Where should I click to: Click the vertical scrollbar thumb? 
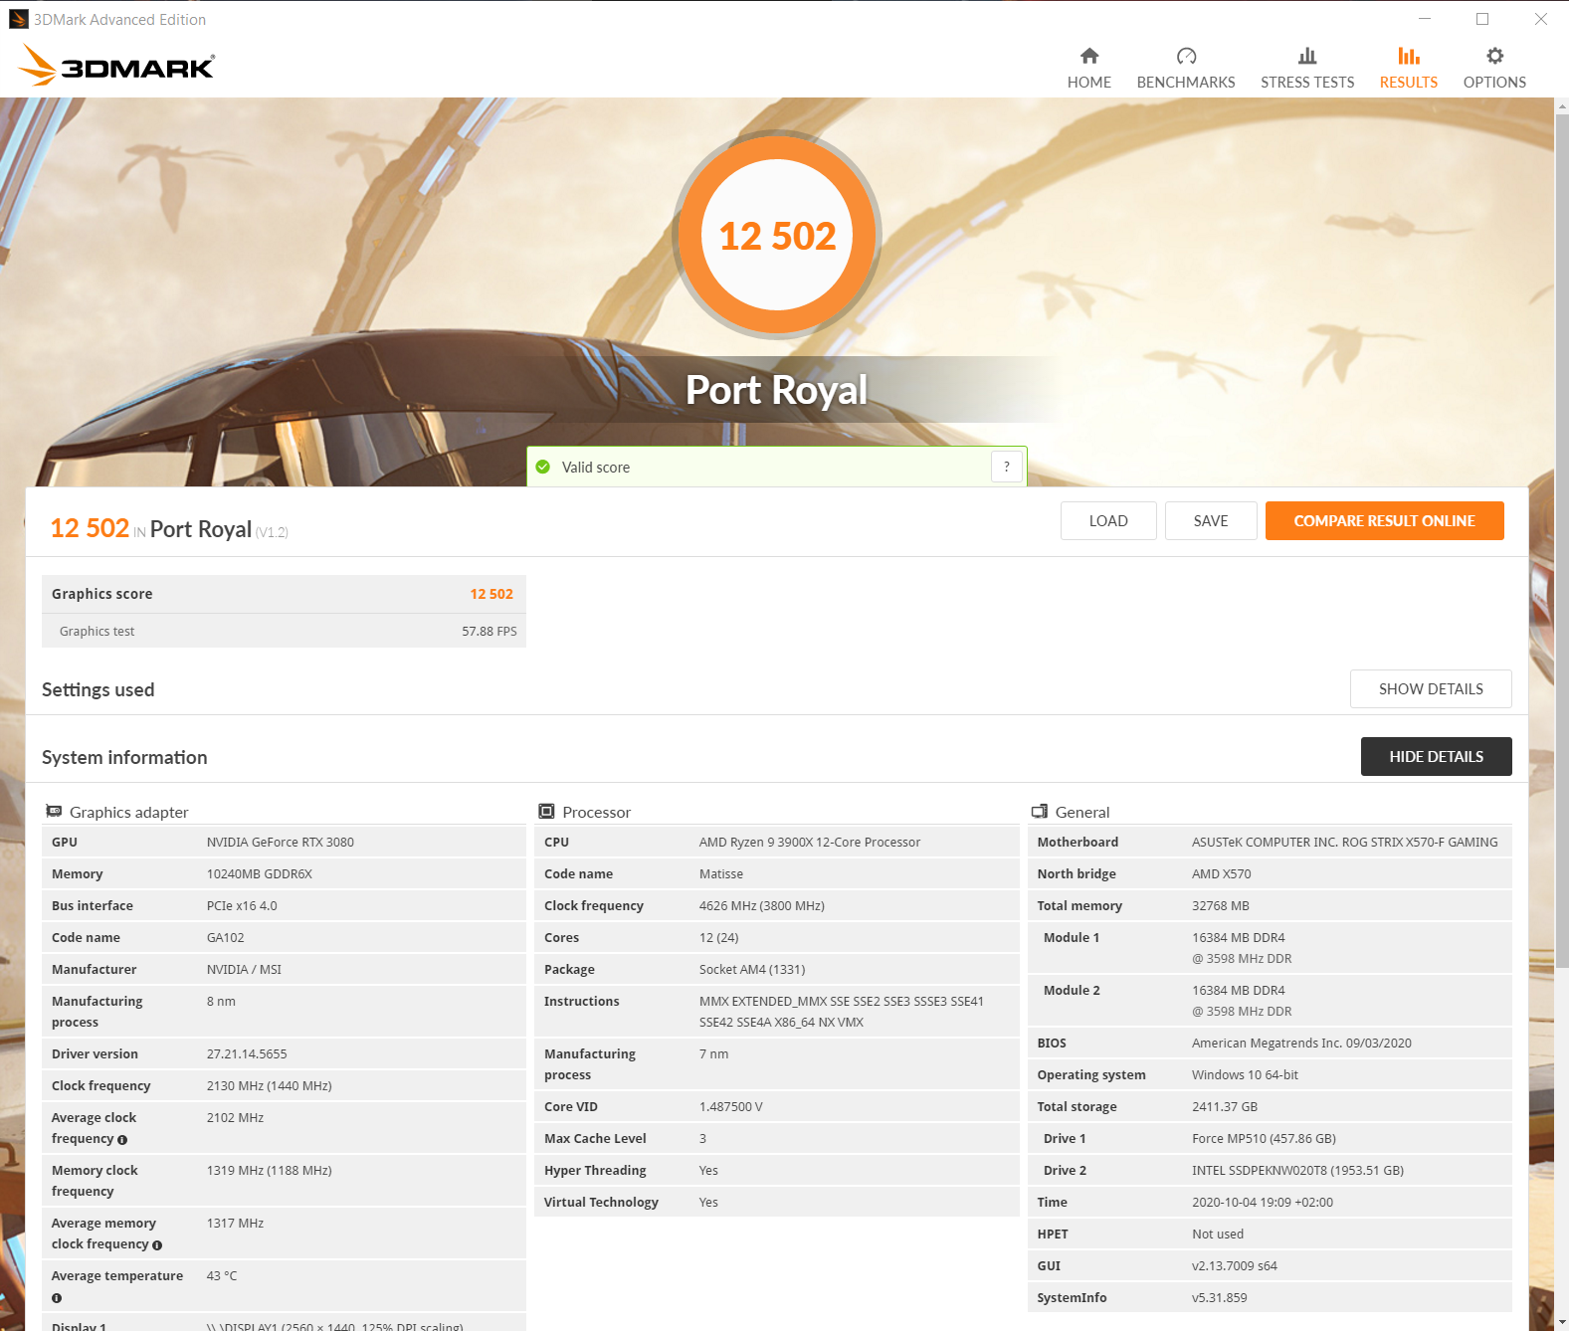tap(1561, 540)
